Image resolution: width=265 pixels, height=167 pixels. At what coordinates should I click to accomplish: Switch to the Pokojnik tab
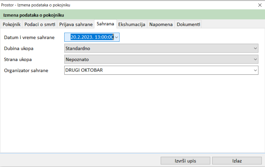click(12, 24)
